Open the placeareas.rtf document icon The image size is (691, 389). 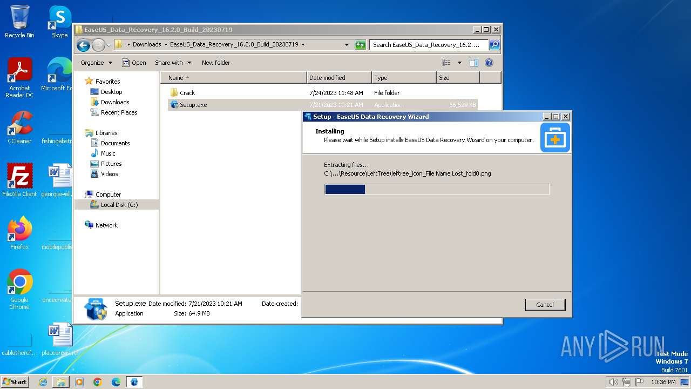pyautogui.click(x=59, y=339)
